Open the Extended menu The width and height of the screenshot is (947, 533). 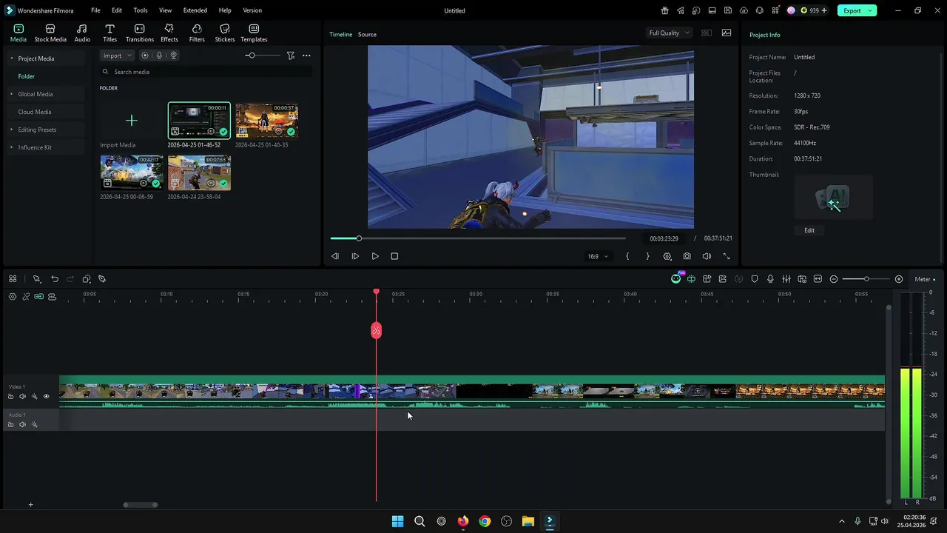coord(195,10)
